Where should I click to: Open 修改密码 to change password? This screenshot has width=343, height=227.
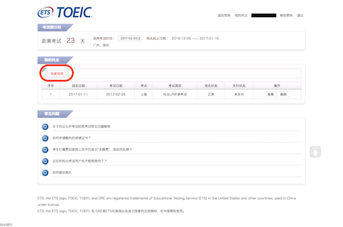coord(286,15)
